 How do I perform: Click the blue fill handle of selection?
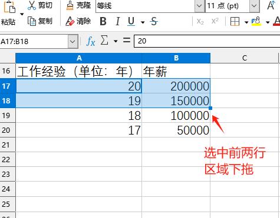(x=210, y=108)
